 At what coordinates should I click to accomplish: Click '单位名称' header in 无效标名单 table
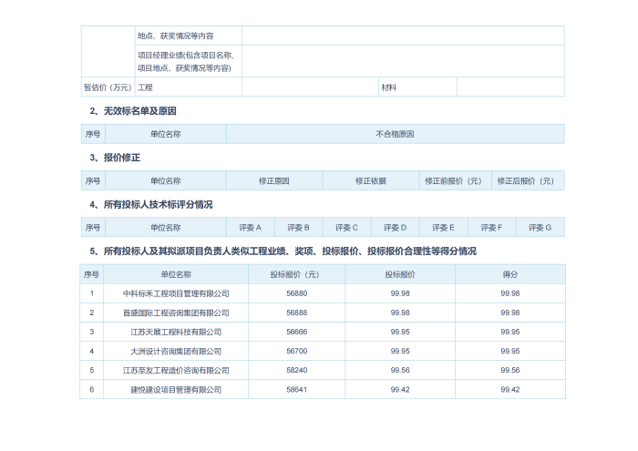[166, 134]
